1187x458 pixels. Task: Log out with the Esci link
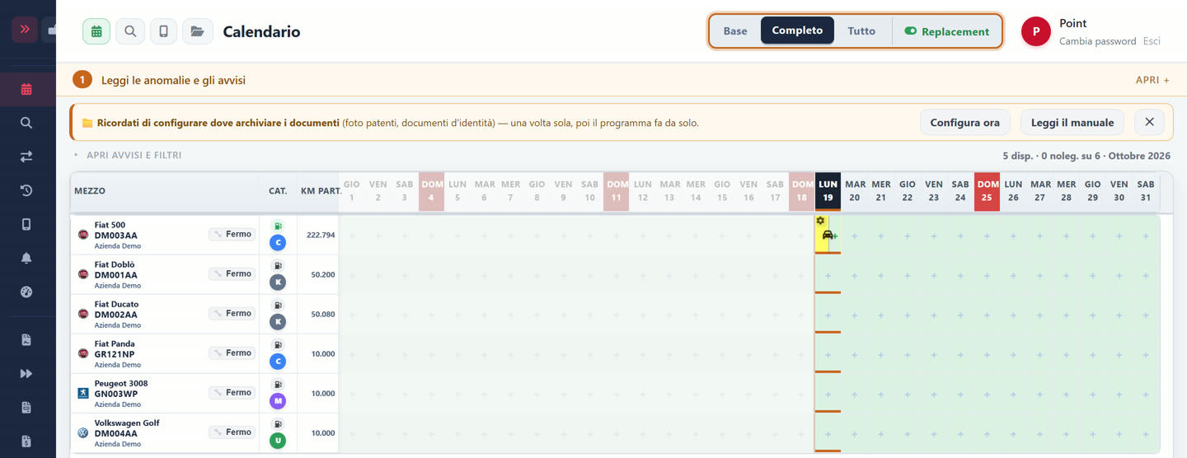[x=1152, y=41]
